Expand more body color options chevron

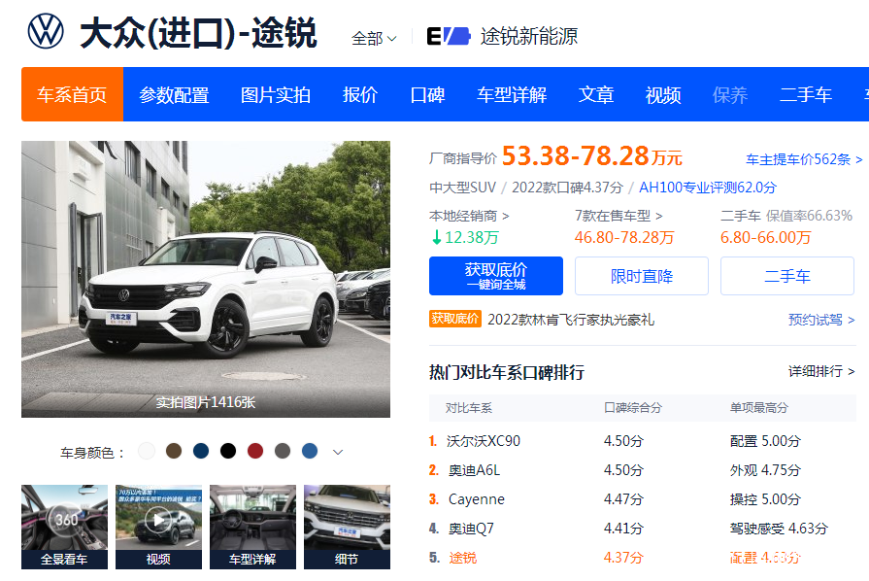338,452
